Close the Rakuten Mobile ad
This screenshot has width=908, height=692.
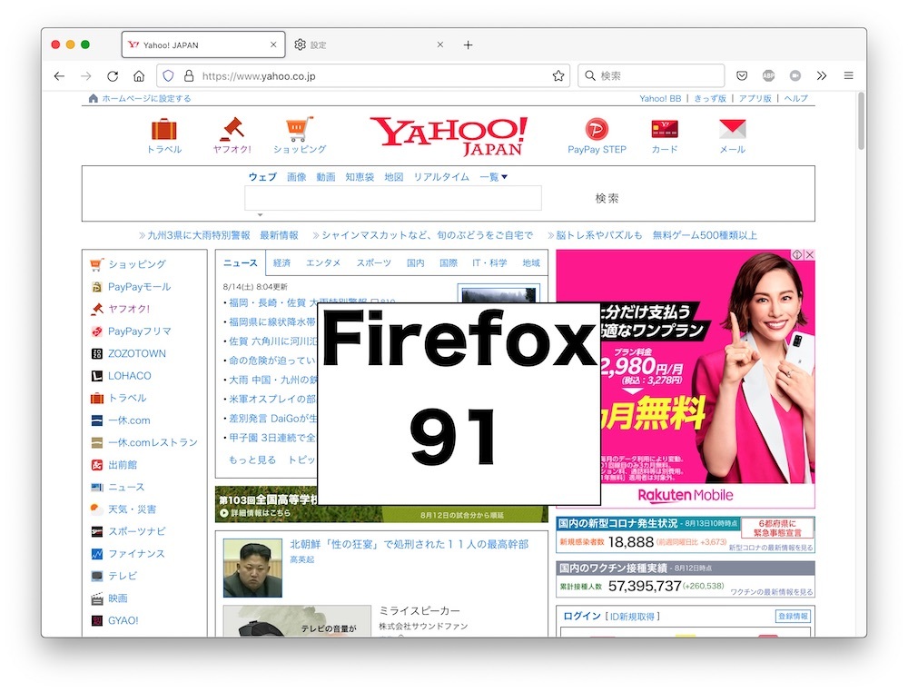pos(810,254)
